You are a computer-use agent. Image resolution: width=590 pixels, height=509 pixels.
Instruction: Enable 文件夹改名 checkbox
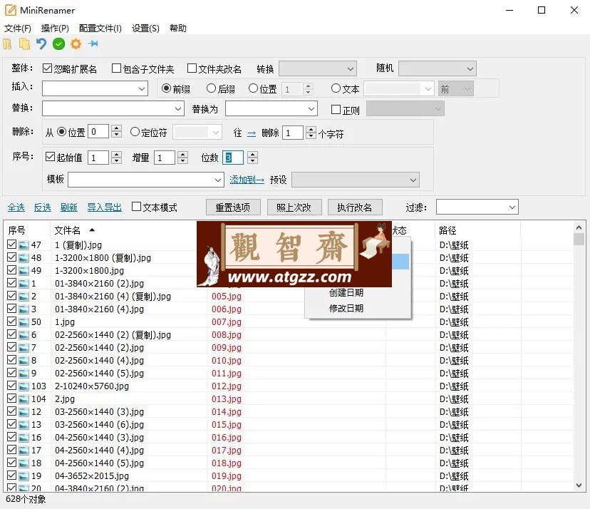pos(192,68)
